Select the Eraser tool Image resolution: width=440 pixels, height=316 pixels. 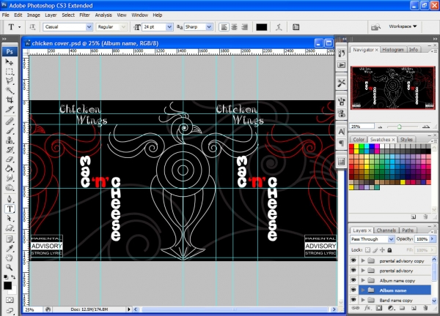(x=10, y=159)
